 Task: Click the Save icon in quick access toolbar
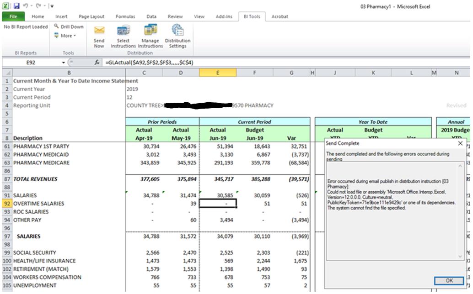pyautogui.click(x=16, y=6)
